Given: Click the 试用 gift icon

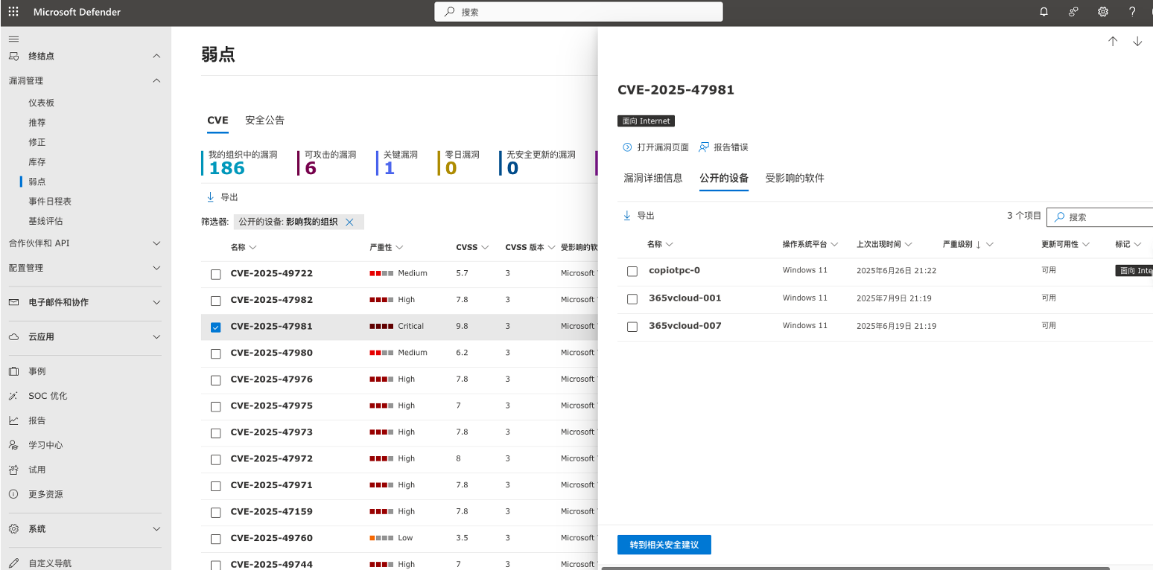Looking at the screenshot, I should 13,470.
